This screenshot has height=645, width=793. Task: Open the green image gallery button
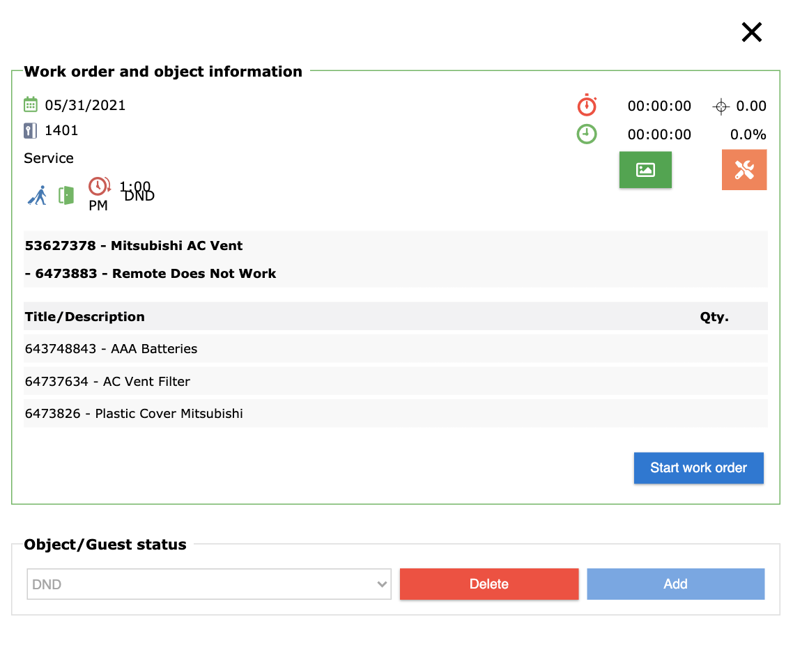coord(645,169)
